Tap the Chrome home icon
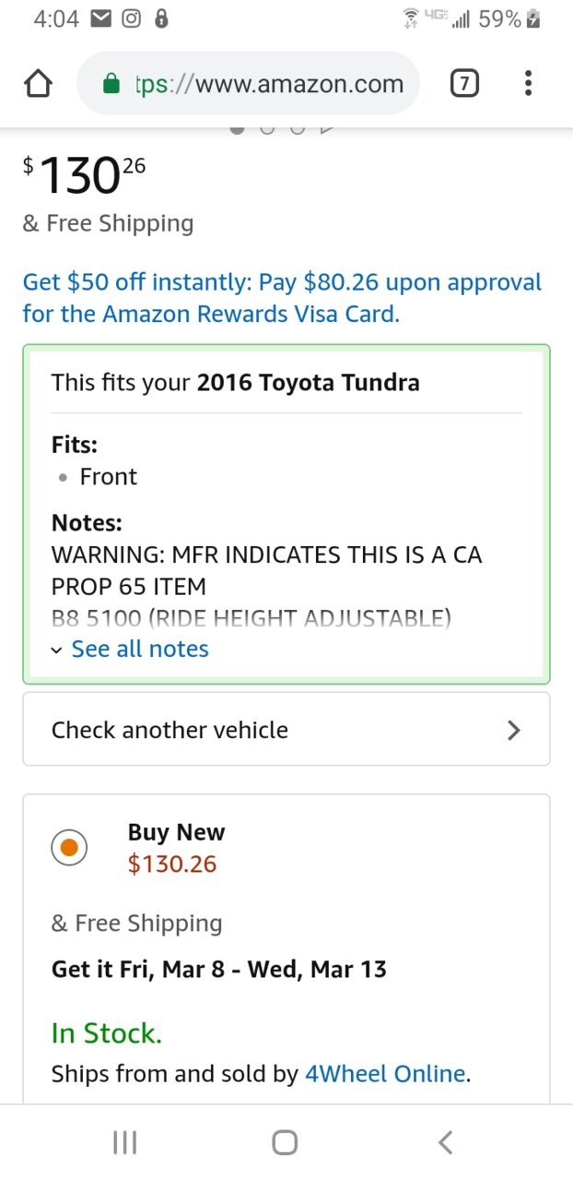 click(x=37, y=84)
